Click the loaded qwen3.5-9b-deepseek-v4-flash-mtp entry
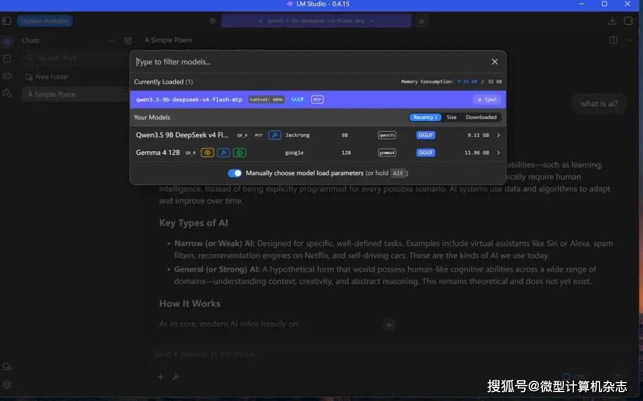 (x=318, y=99)
